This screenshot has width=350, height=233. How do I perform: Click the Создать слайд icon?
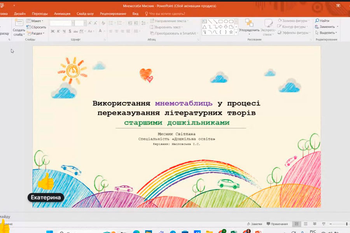coord(19,23)
